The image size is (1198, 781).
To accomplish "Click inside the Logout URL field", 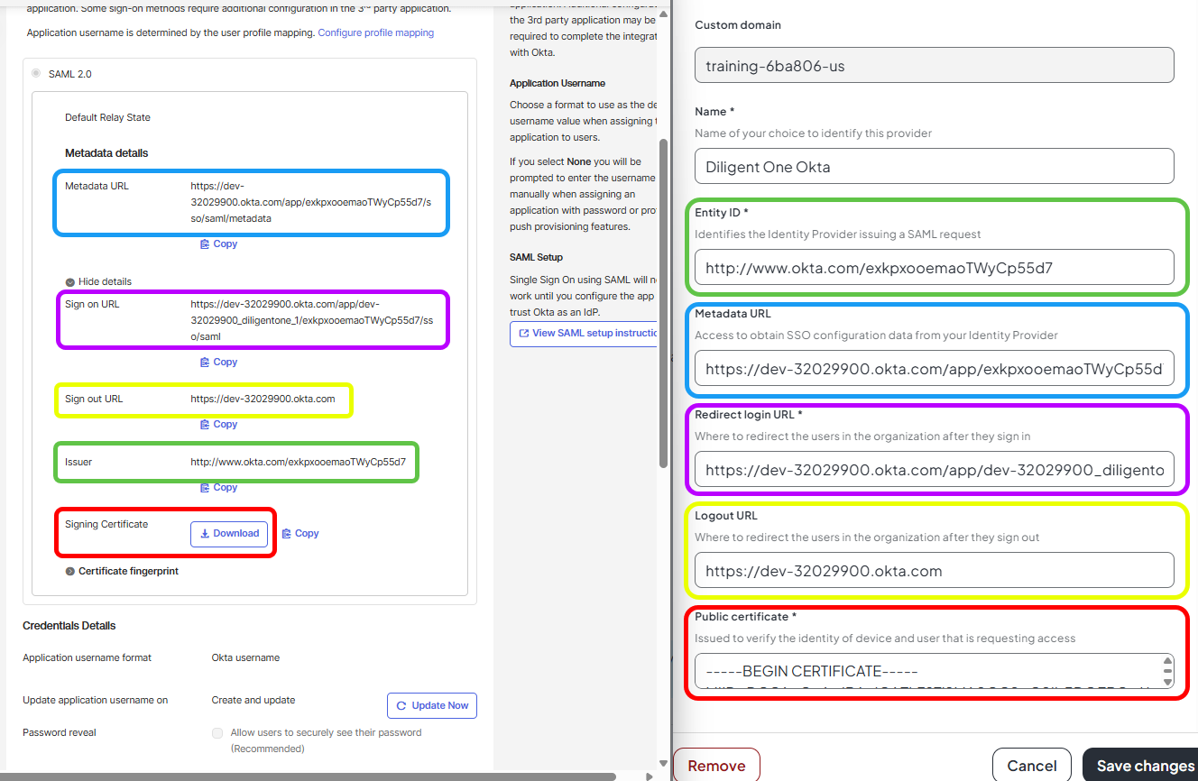I will point(934,570).
